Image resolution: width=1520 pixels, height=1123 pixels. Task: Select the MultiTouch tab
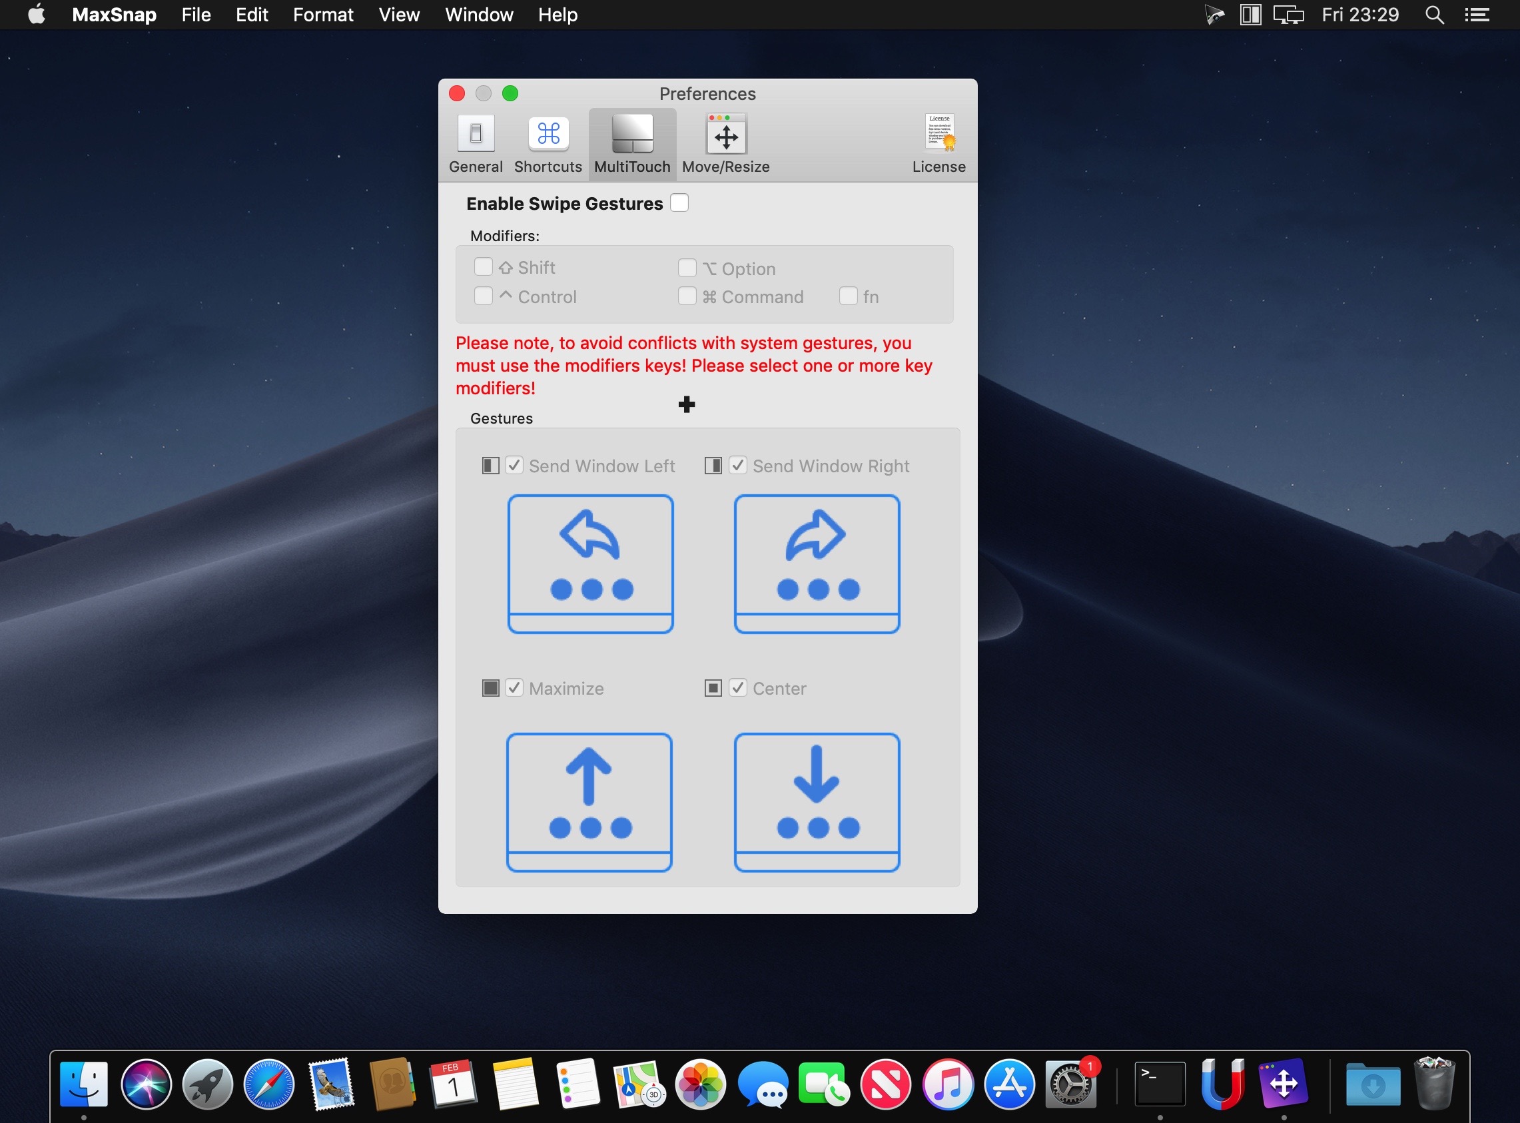(x=632, y=144)
